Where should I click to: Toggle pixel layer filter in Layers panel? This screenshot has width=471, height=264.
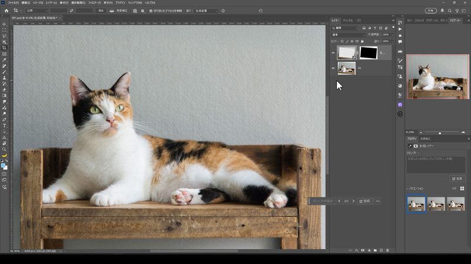[364, 28]
